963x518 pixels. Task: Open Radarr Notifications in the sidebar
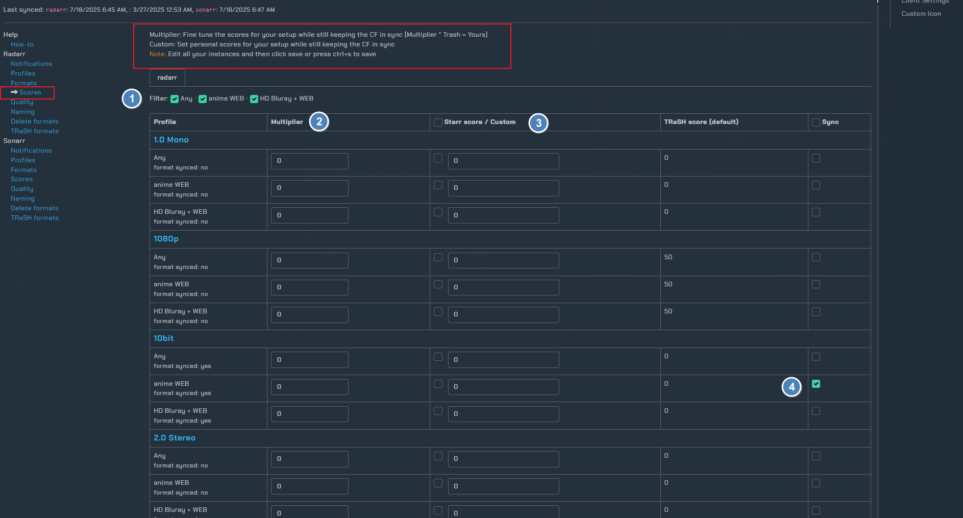pos(31,64)
